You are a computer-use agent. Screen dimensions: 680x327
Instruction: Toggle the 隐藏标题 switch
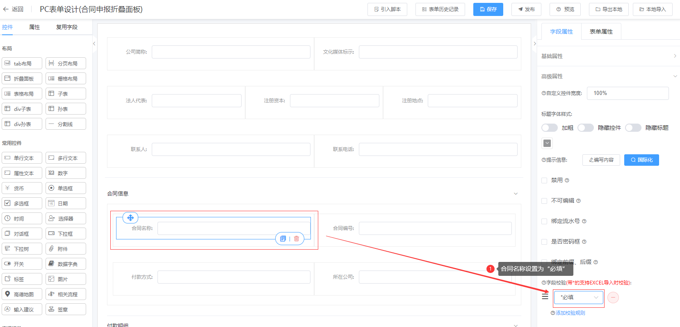click(633, 128)
